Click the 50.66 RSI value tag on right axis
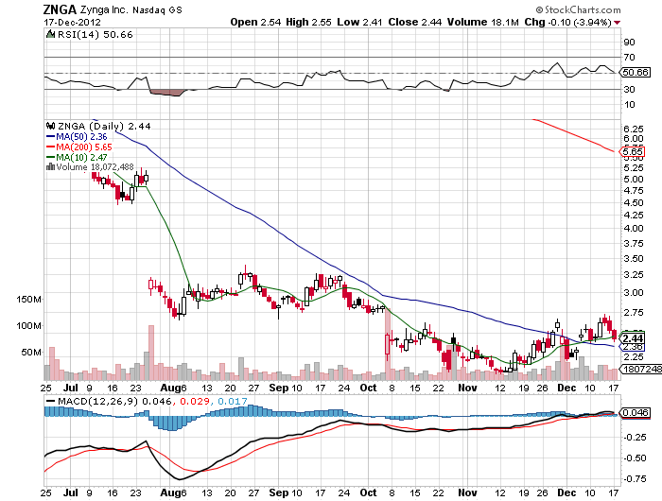Screen dimensions: 662x501 point(635,72)
